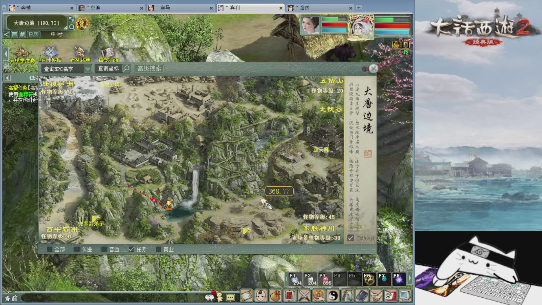Switch to the 路虎 tab
Viewport: 542px width, 305px height.
[320, 8]
